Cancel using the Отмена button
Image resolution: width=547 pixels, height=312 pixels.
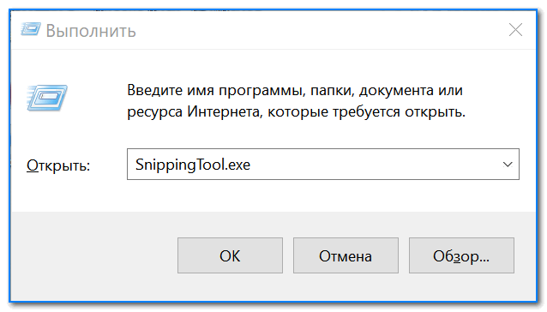[x=346, y=255]
